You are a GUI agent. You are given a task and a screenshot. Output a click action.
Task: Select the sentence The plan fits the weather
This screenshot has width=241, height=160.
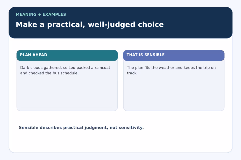[171, 70]
